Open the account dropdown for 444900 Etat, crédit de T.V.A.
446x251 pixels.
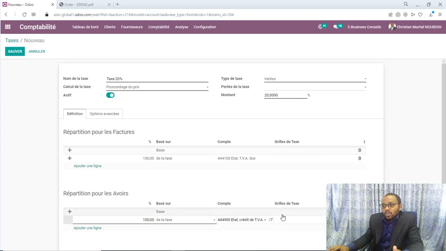[242, 220]
